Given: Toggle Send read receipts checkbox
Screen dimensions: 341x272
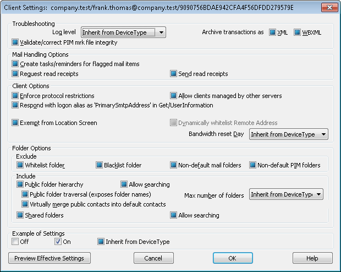Looking at the screenshot, I should coord(174,74).
